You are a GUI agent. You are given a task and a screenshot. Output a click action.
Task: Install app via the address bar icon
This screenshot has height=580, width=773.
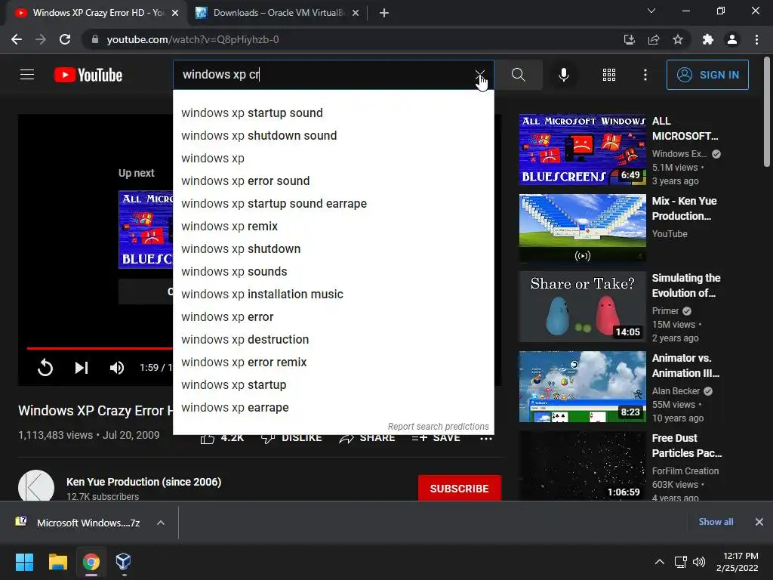[x=629, y=39]
